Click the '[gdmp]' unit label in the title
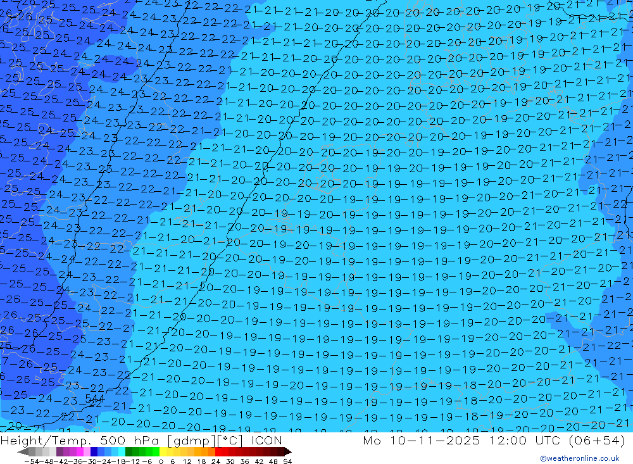633x464 pixels. (x=191, y=441)
